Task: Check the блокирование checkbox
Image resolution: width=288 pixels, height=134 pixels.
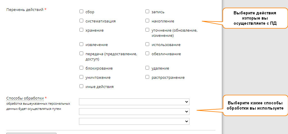Action: click(82, 68)
